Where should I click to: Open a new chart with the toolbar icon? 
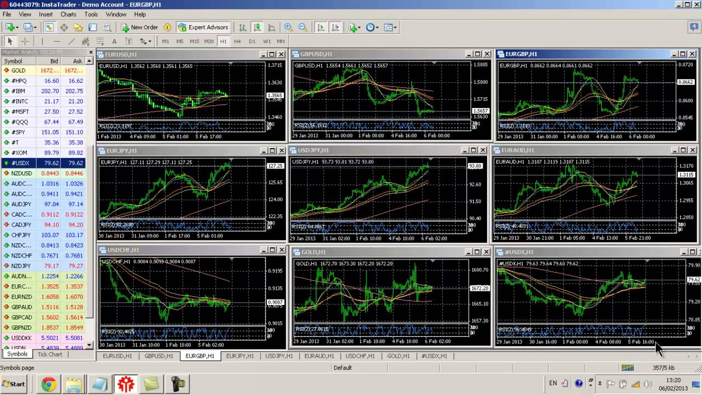point(9,27)
